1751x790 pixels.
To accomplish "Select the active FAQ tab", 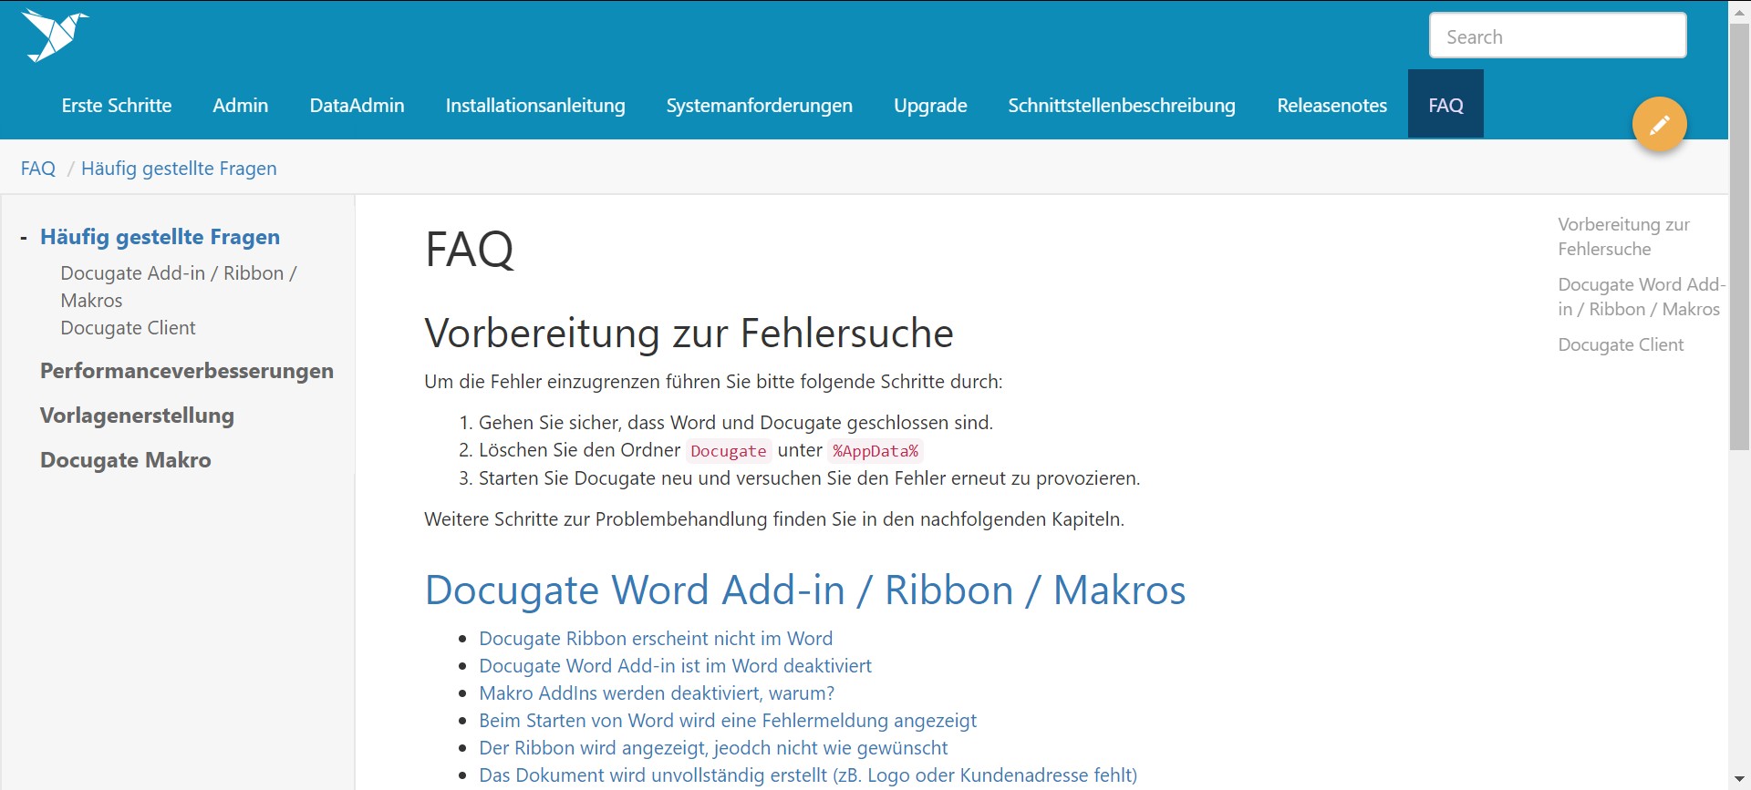I will pyautogui.click(x=1445, y=105).
